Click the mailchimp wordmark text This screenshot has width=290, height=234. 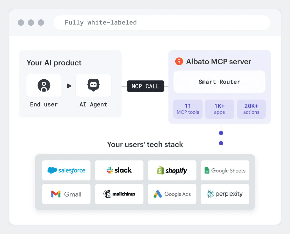pos(124,194)
